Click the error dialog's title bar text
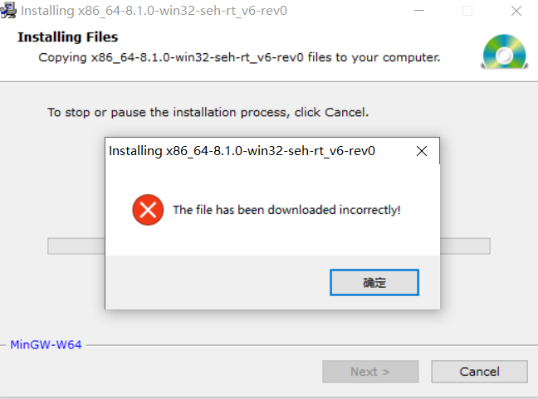 242,151
